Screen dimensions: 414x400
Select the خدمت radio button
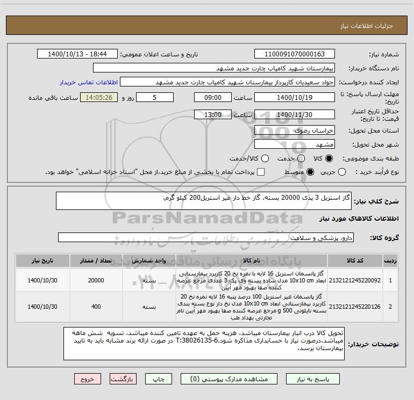(301, 158)
